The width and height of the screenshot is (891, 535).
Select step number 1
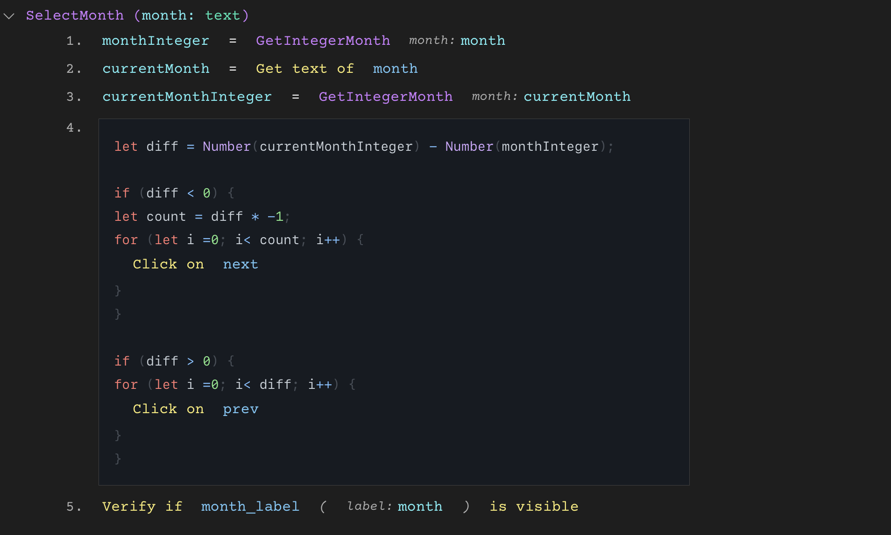[x=73, y=41]
